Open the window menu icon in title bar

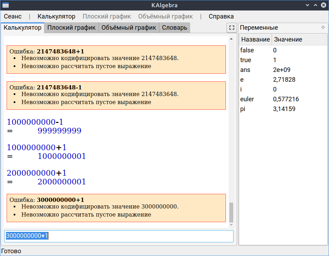pos(6,5)
